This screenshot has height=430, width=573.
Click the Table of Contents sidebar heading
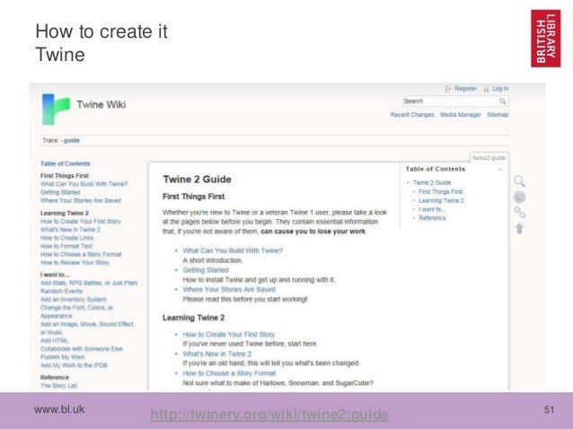coord(65,163)
